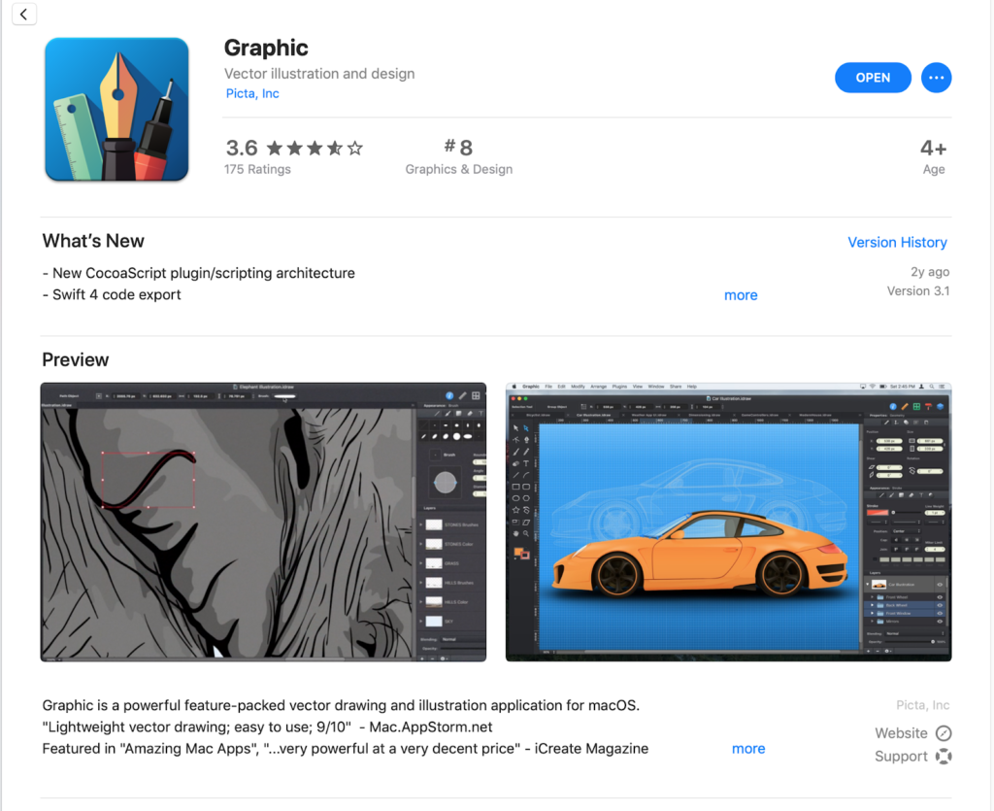Click the 3.6 star rating stars
The width and height of the screenshot is (994, 811).
pyautogui.click(x=315, y=149)
